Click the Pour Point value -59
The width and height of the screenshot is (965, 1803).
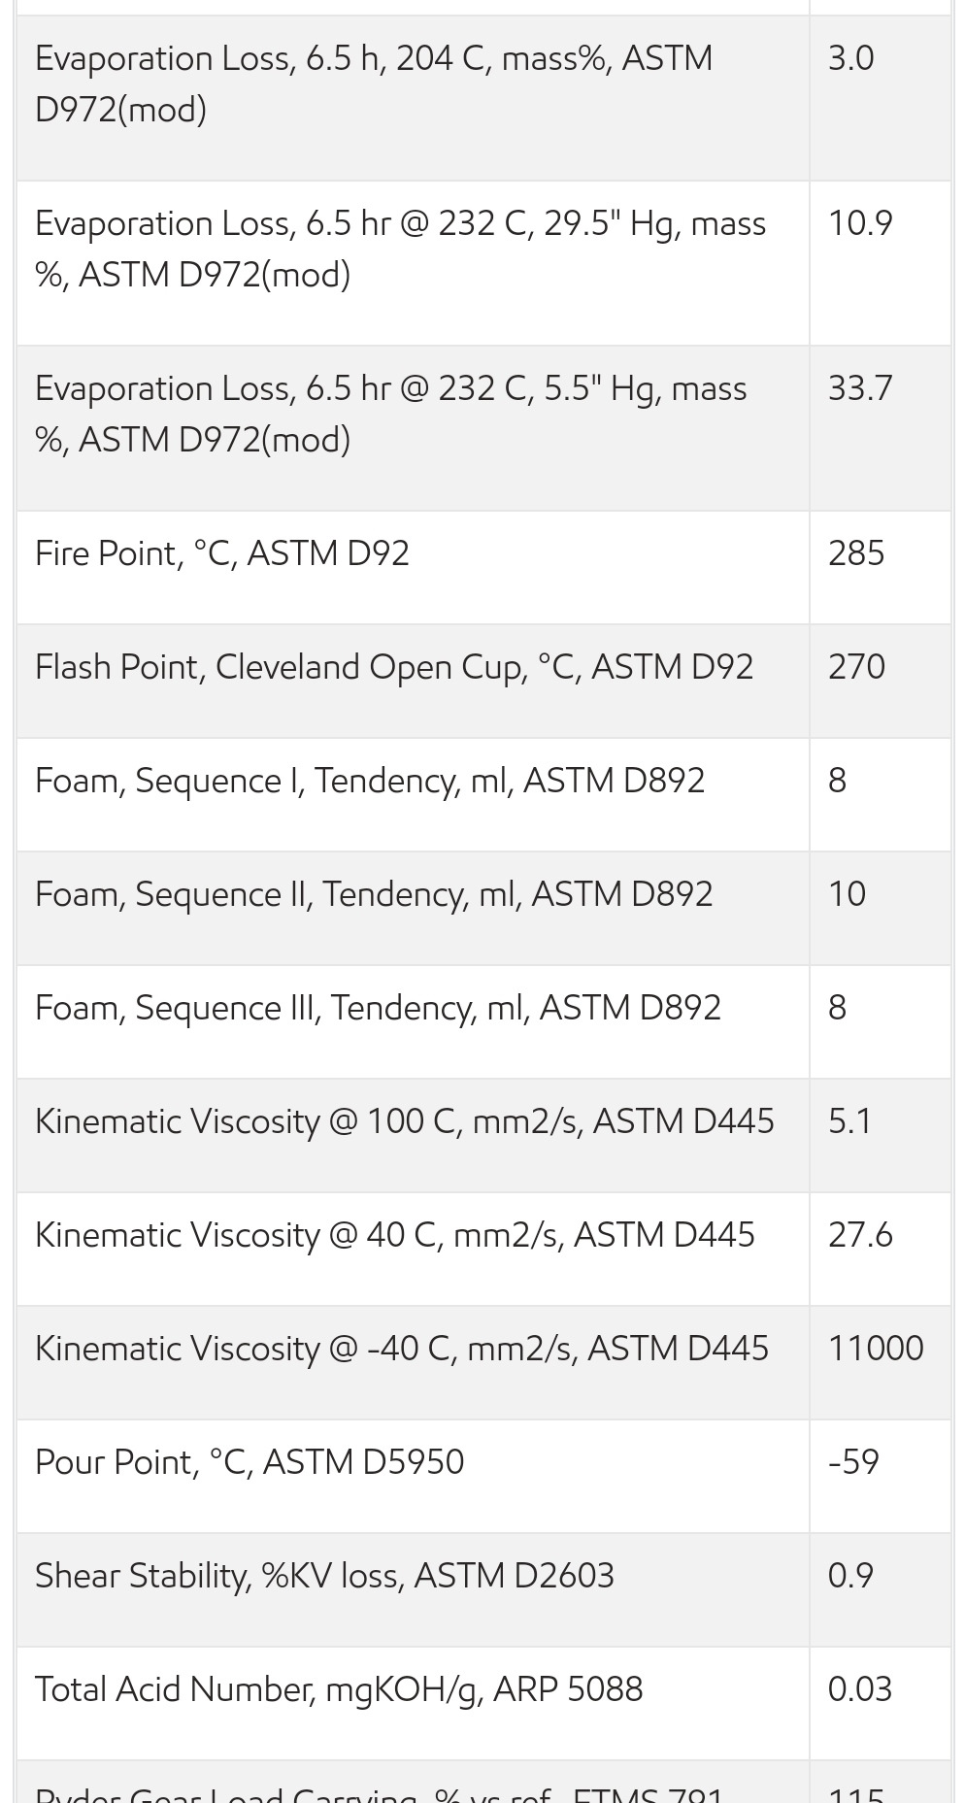(x=853, y=1462)
